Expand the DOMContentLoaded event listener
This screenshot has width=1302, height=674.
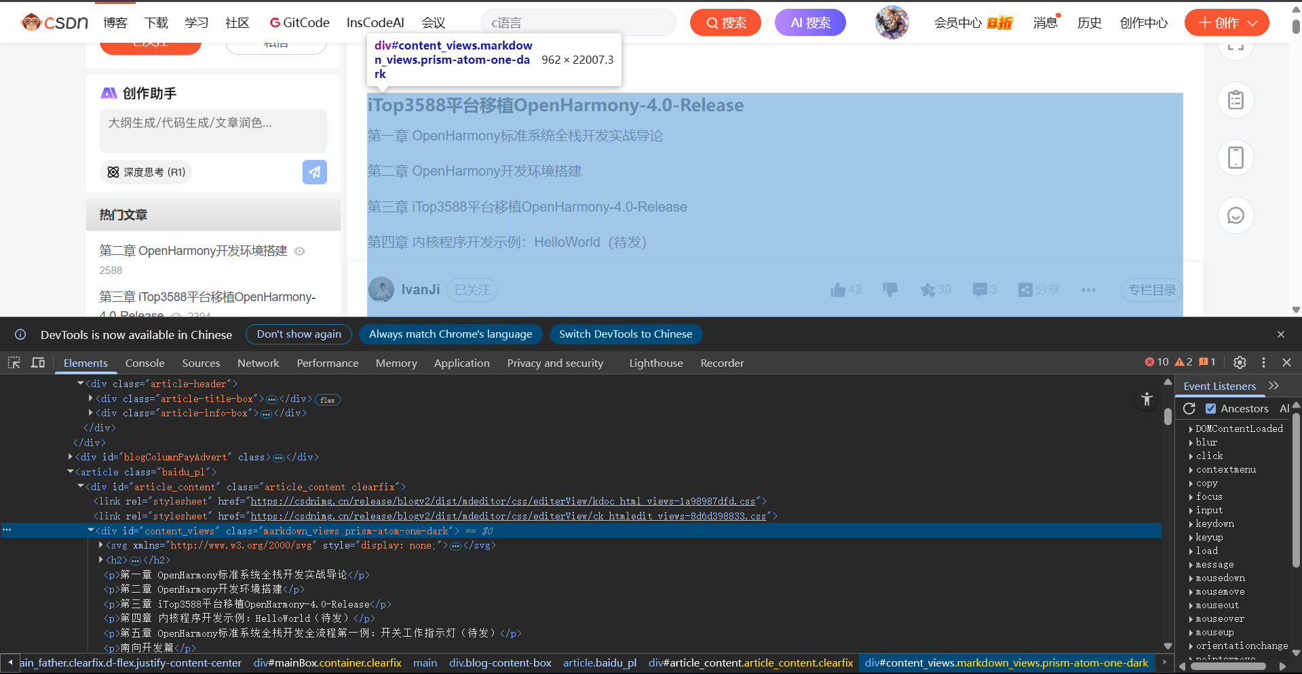point(1191,429)
